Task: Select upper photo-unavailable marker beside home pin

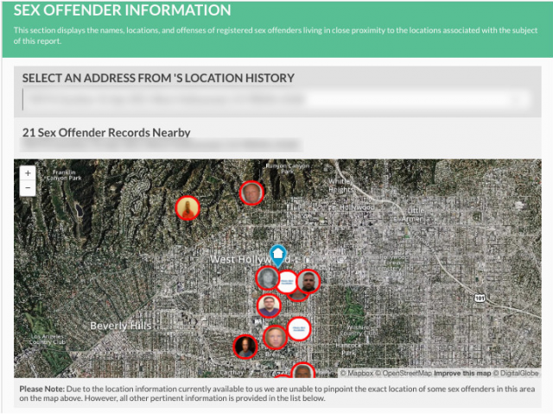Action: pyautogui.click(x=287, y=281)
